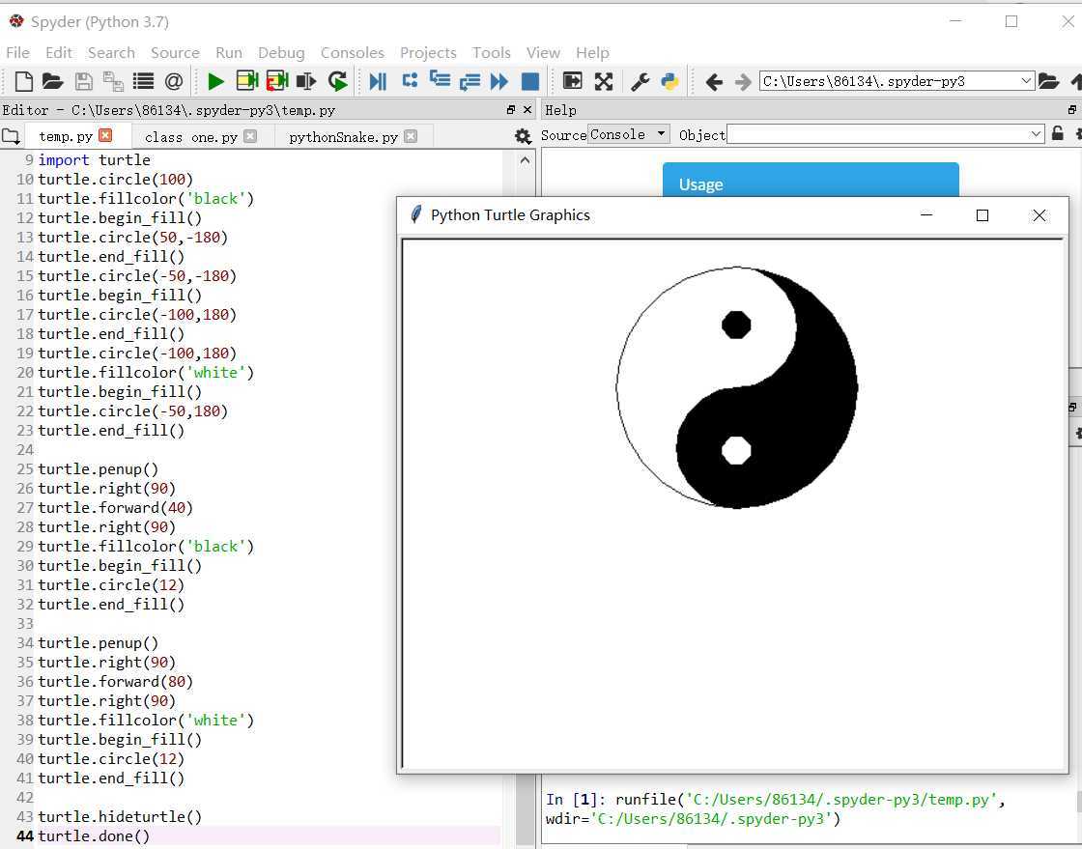Run current cell and advance
The width and height of the screenshot is (1082, 849).
(276, 81)
